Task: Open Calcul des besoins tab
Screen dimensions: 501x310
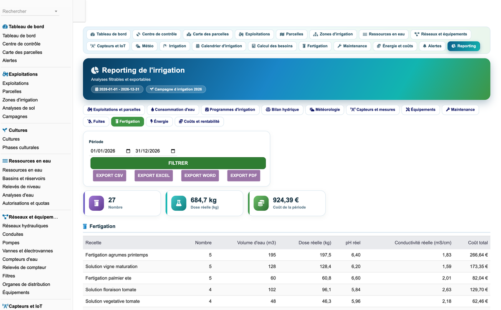Action: [272, 46]
